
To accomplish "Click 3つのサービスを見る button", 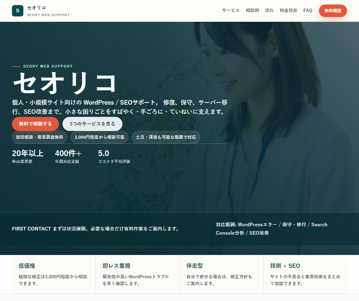I will (92, 124).
